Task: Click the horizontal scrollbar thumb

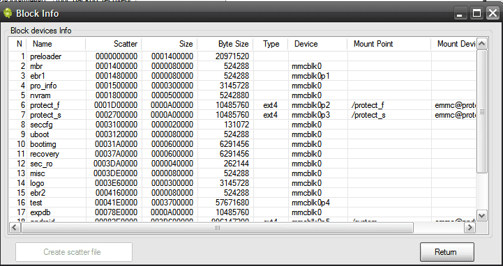Action: pos(217,228)
